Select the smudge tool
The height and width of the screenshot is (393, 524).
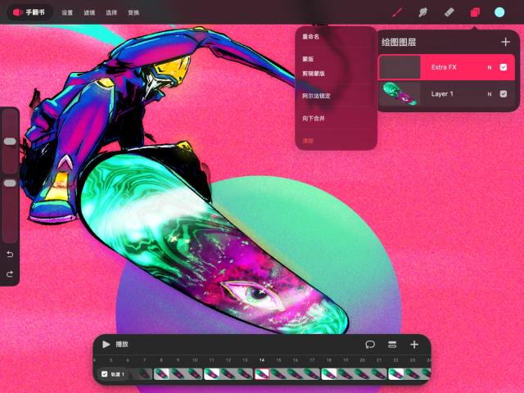(x=422, y=13)
